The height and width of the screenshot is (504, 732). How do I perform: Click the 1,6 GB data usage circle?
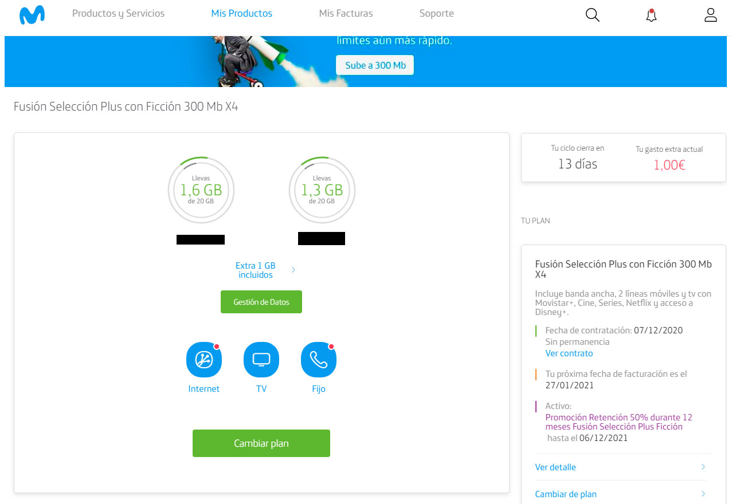point(201,190)
